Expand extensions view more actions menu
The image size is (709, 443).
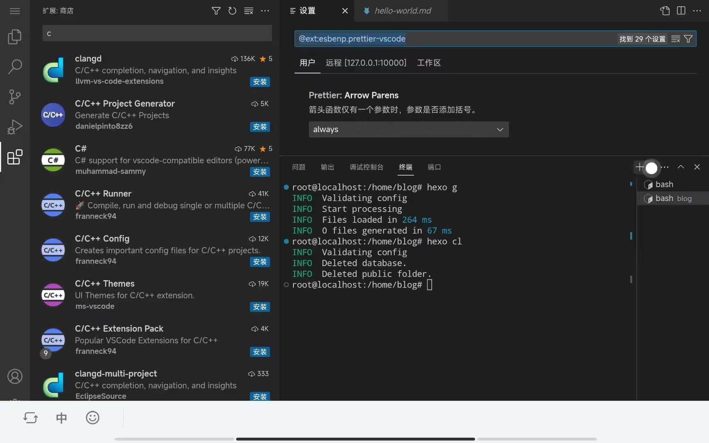pyautogui.click(x=265, y=11)
